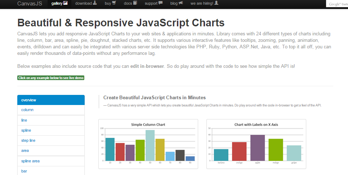Open the Simple Column Chart thumbnail
The width and height of the screenshot is (348, 175).
pos(148,144)
